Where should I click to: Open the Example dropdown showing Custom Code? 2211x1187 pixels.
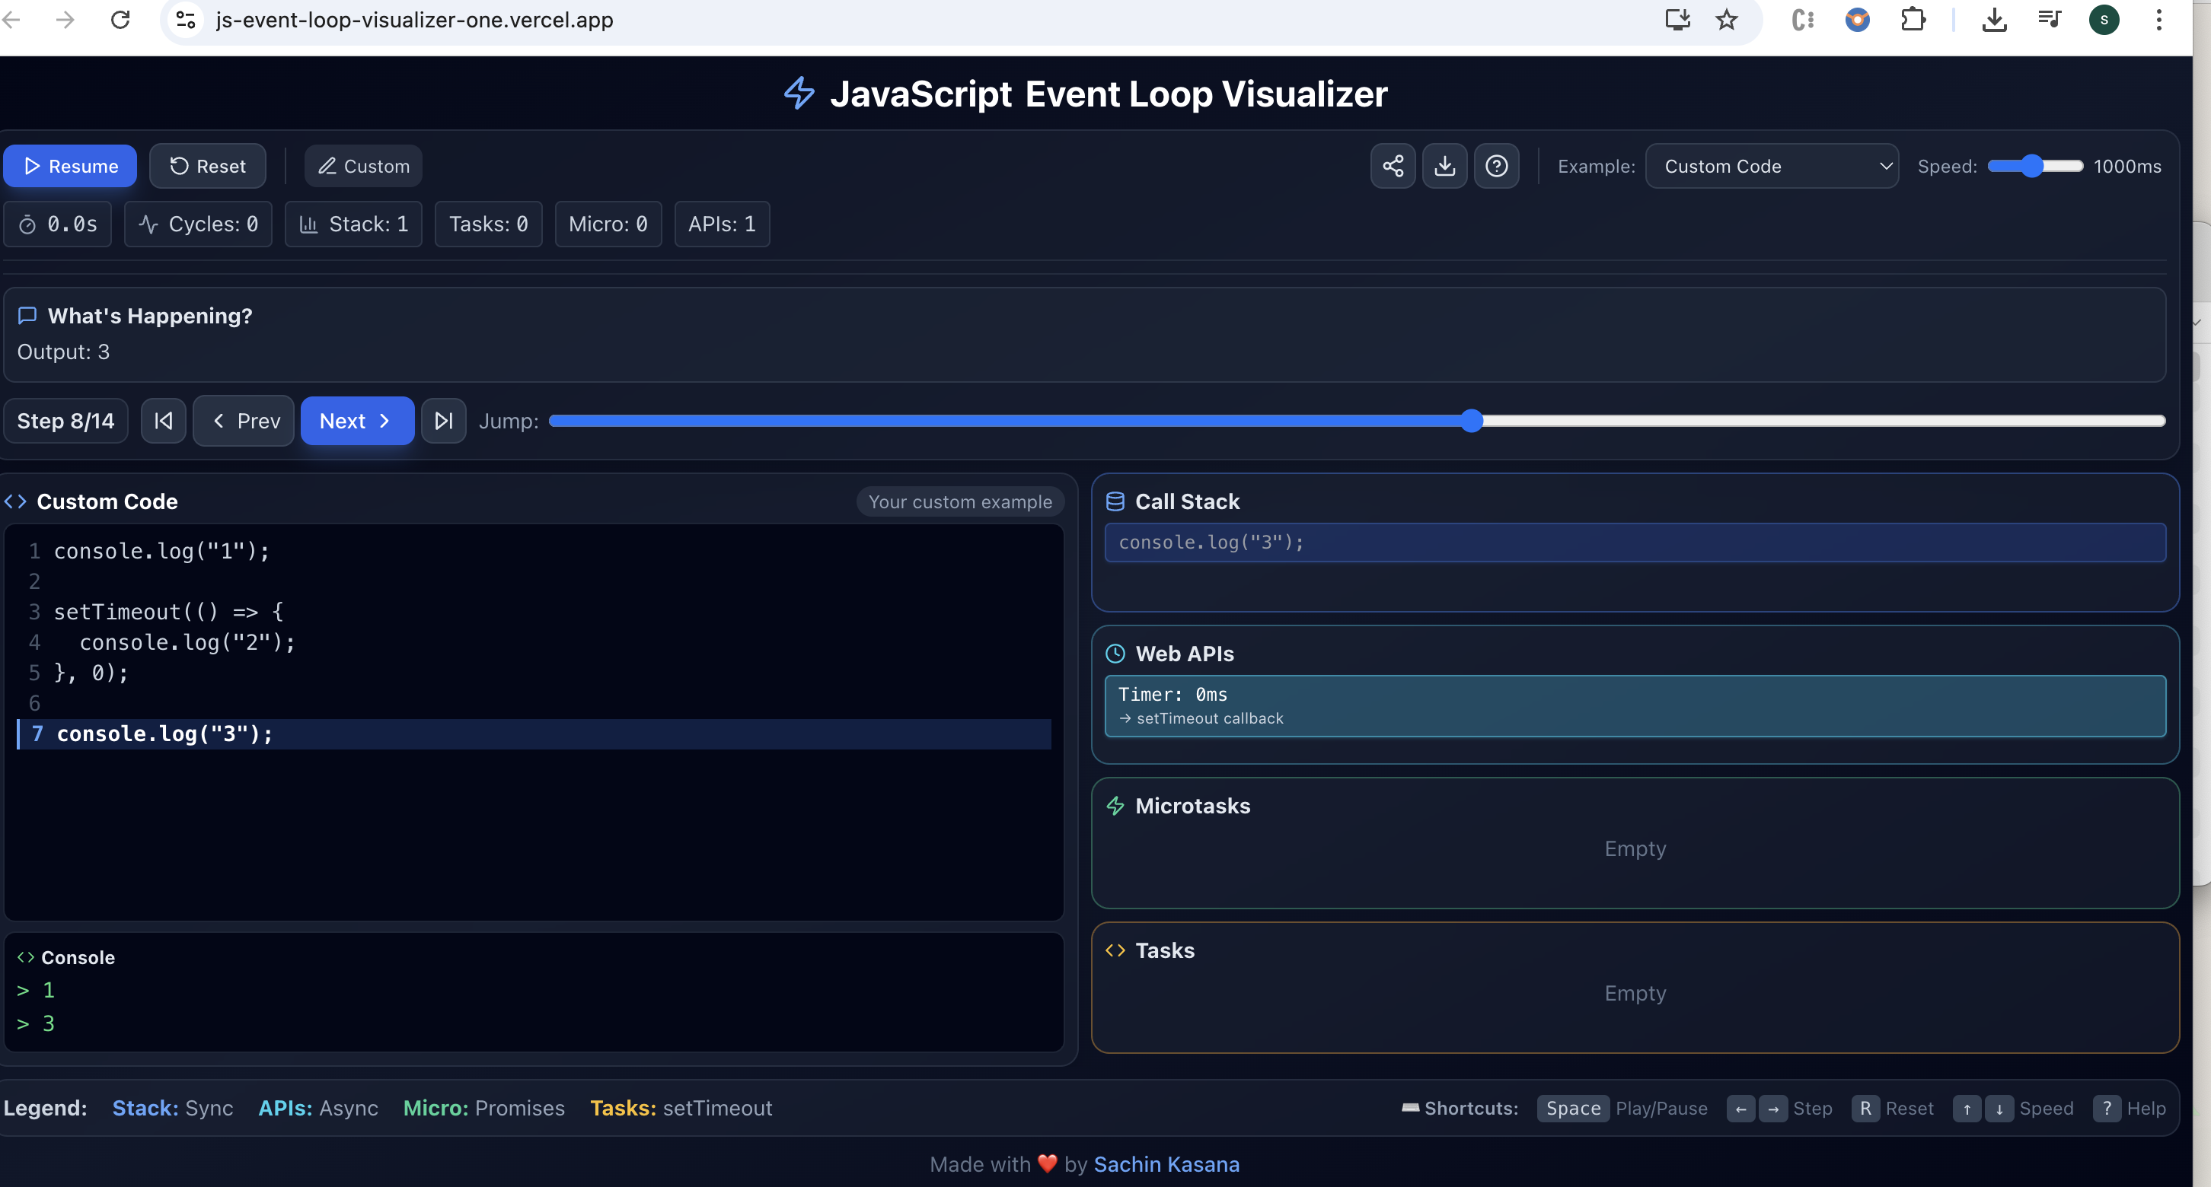point(1771,166)
